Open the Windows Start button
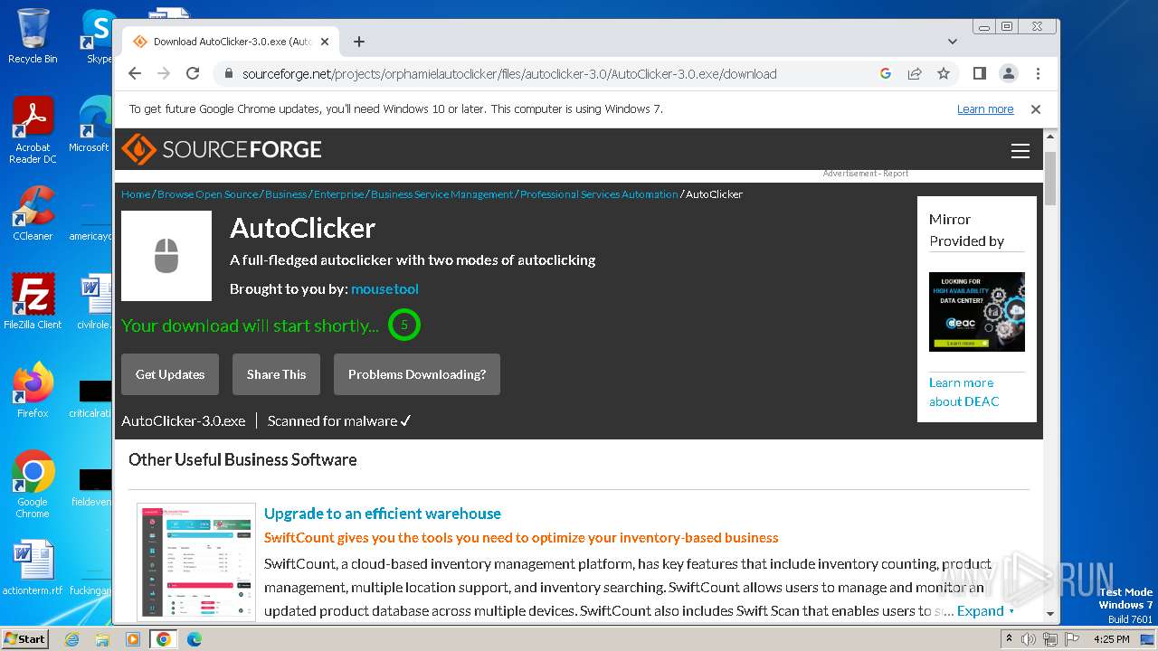The image size is (1158, 651). [x=25, y=638]
